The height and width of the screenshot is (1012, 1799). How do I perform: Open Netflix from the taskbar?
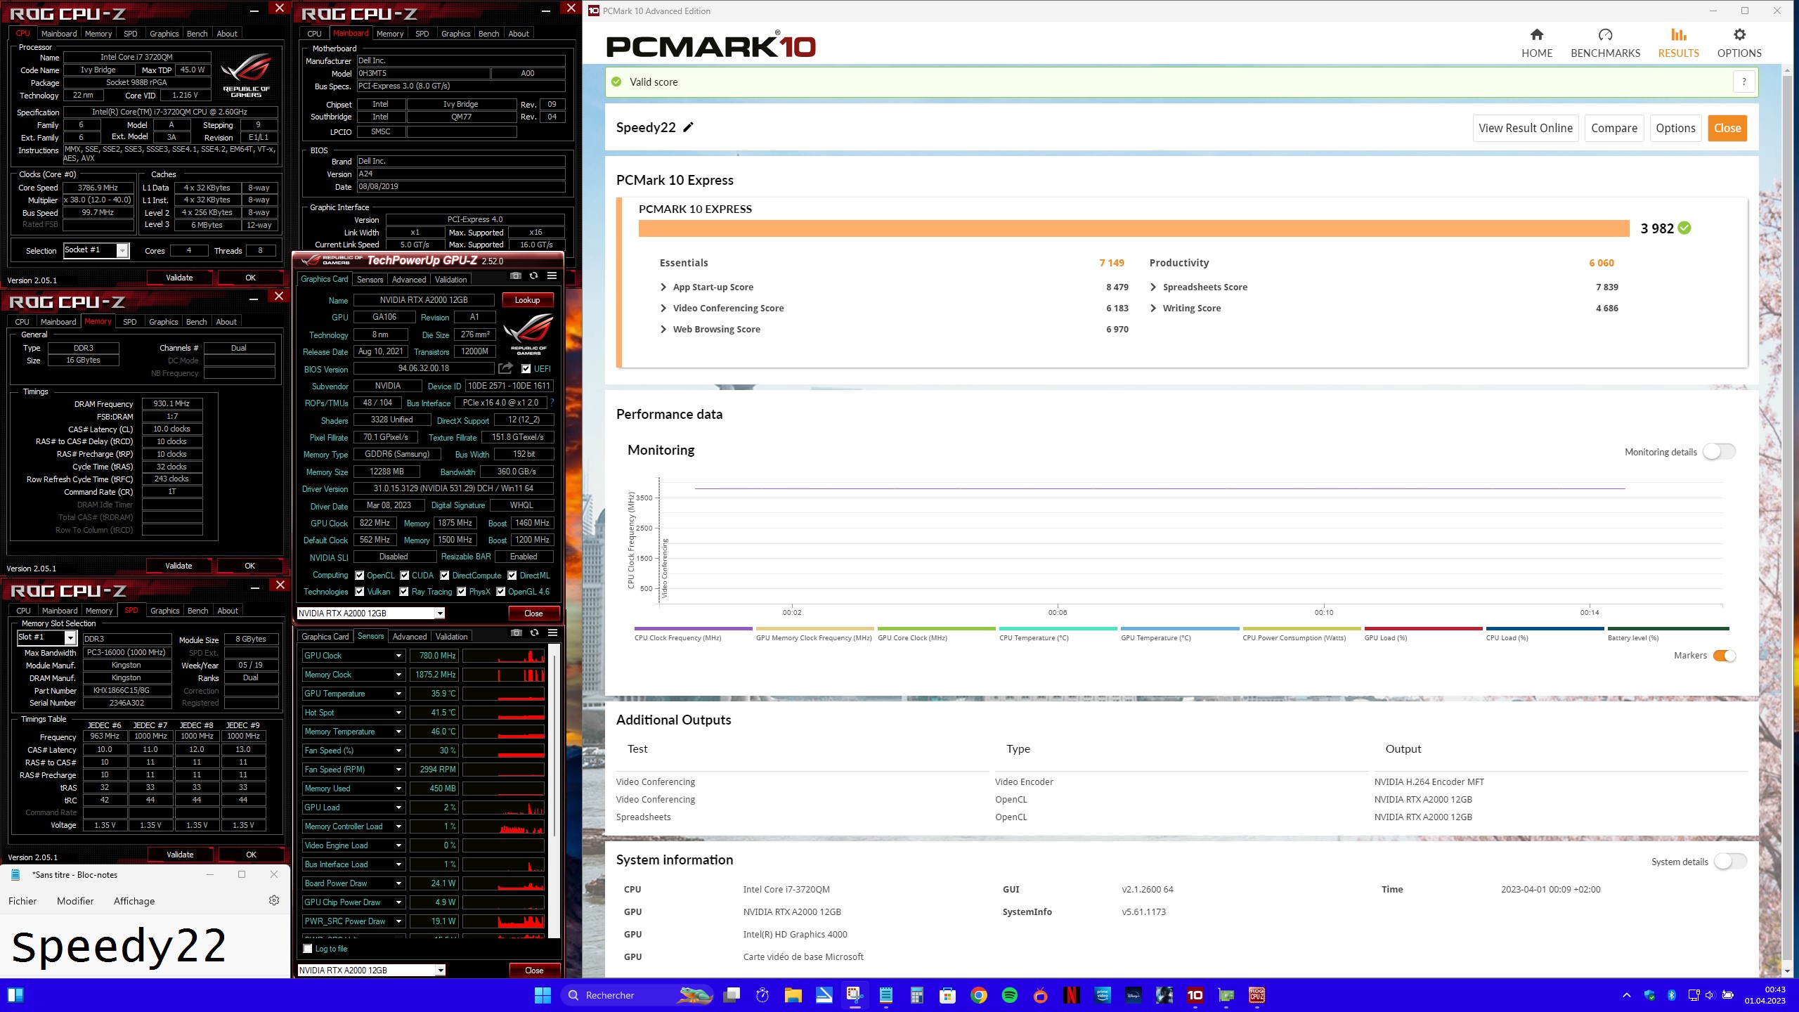[x=1072, y=995]
